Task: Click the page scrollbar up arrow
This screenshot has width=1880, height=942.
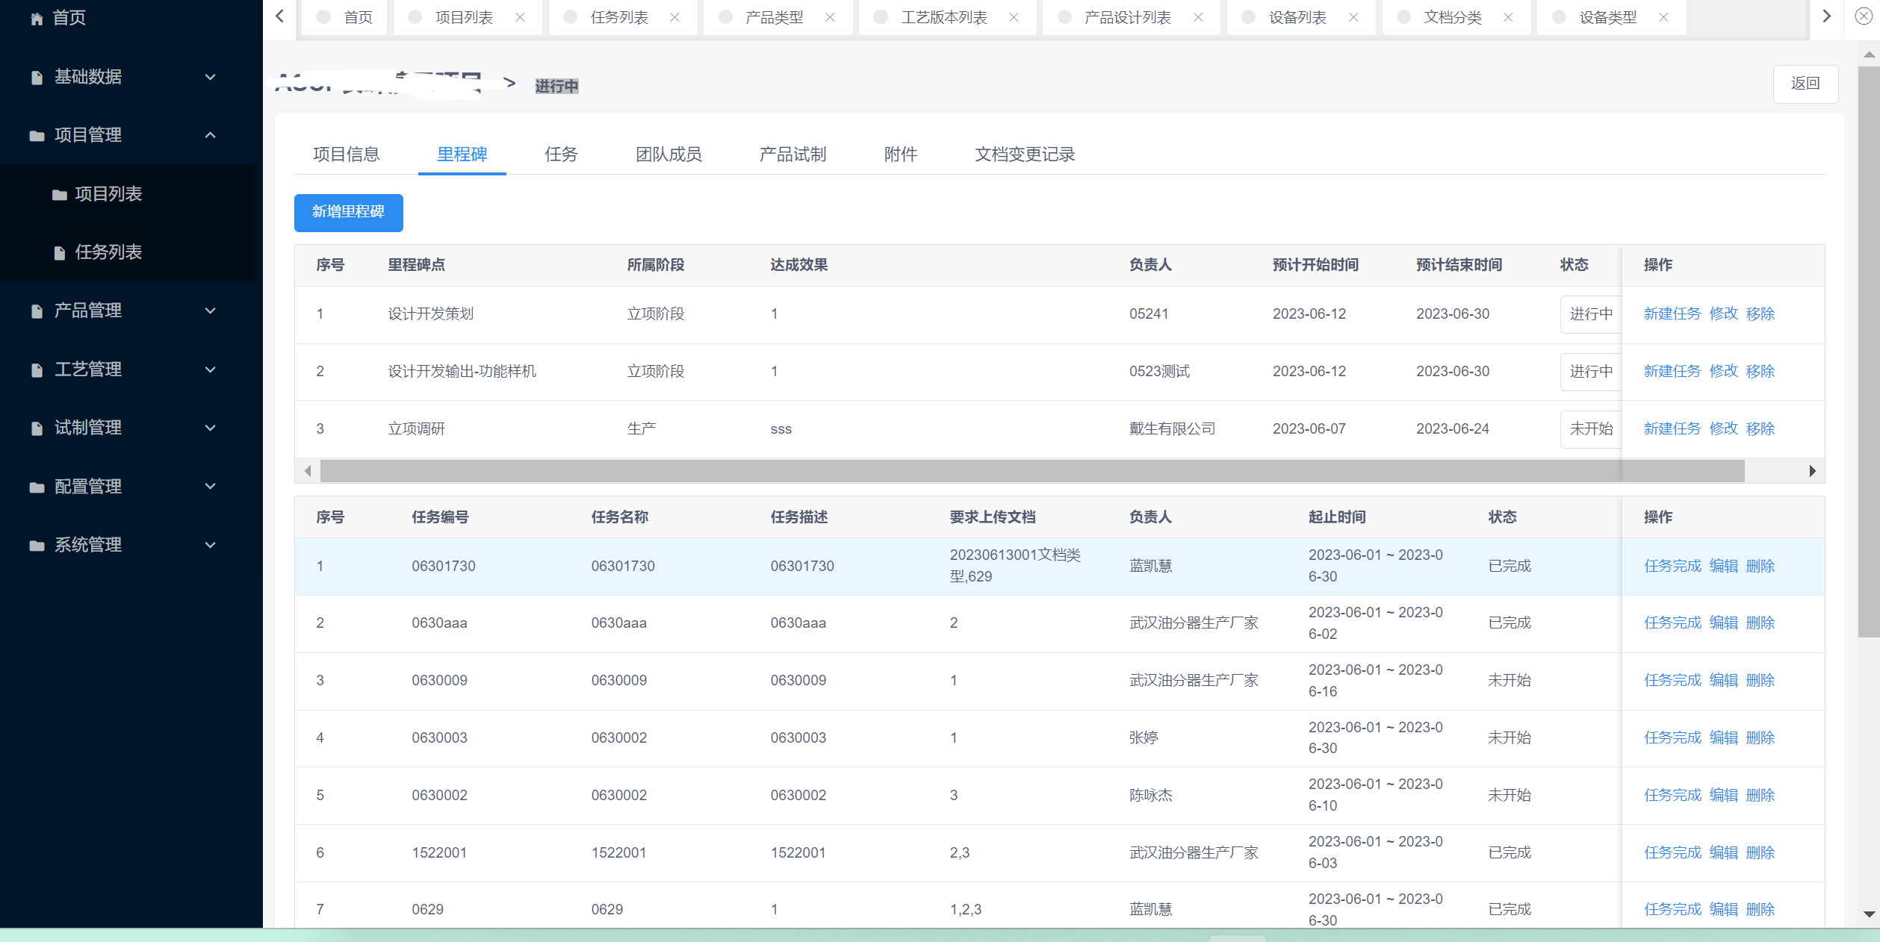Action: 1869,54
